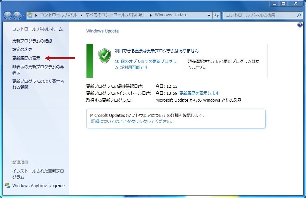Viewport: 306px width, 198px height.
Task: Open address bar history dropdown arrow
Action: 209,15
